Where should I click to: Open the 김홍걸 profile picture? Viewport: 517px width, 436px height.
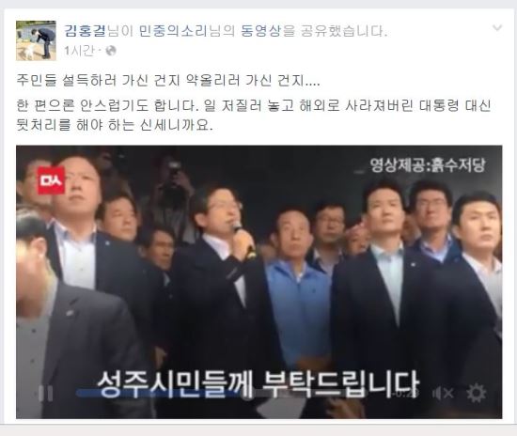[x=36, y=40]
